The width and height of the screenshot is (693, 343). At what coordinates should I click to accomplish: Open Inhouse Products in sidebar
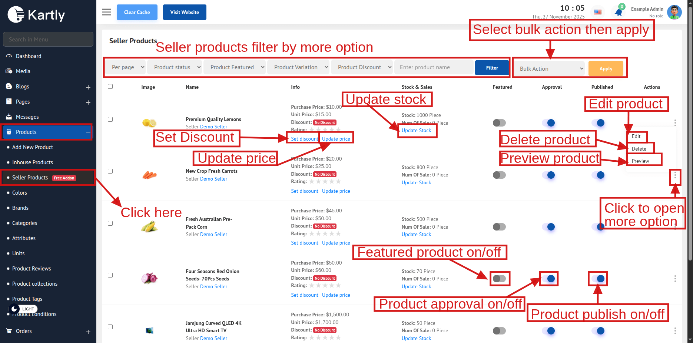tap(33, 162)
